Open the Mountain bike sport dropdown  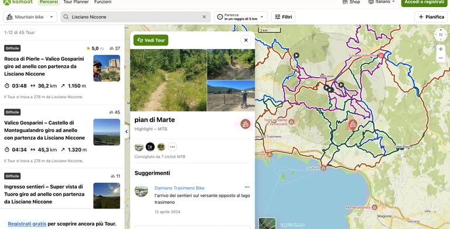[30, 17]
